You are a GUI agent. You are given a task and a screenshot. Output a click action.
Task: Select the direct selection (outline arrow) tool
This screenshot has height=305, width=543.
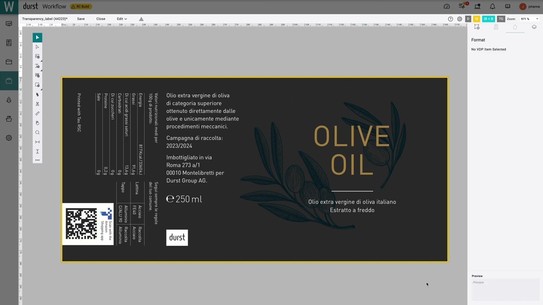click(x=37, y=47)
